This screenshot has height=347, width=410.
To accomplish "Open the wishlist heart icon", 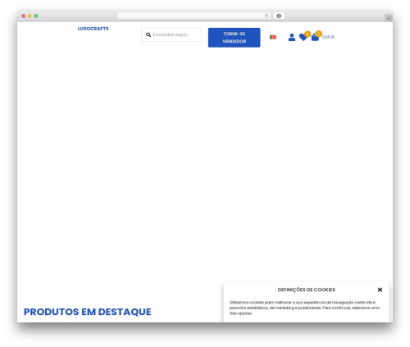I will 303,37.
